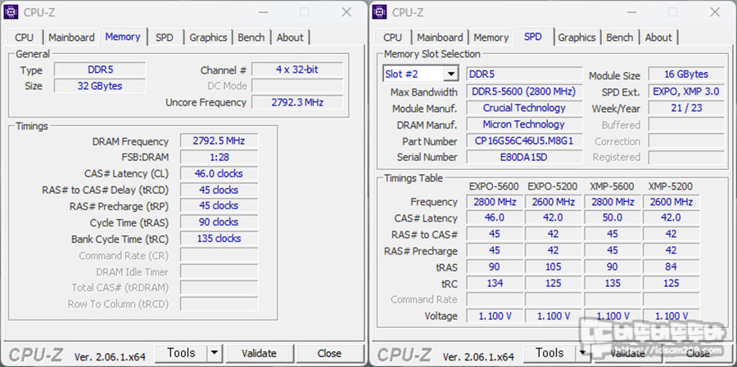Open the CPU tab in left window
Screen dimensions: 737x367
pos(24,38)
